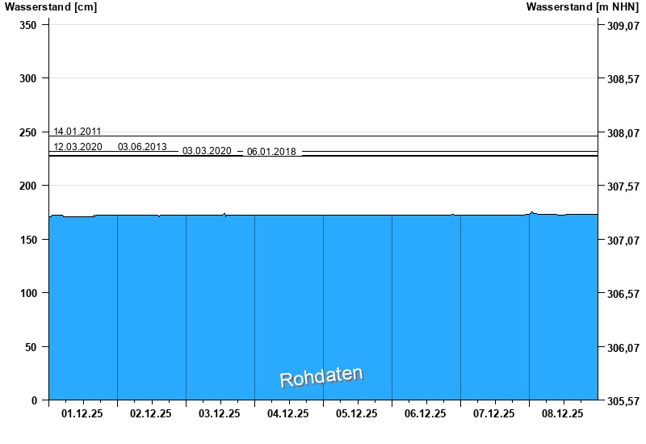The image size is (646, 444).
Task: Click the 307,07 value on right axis
Action: pos(623,240)
